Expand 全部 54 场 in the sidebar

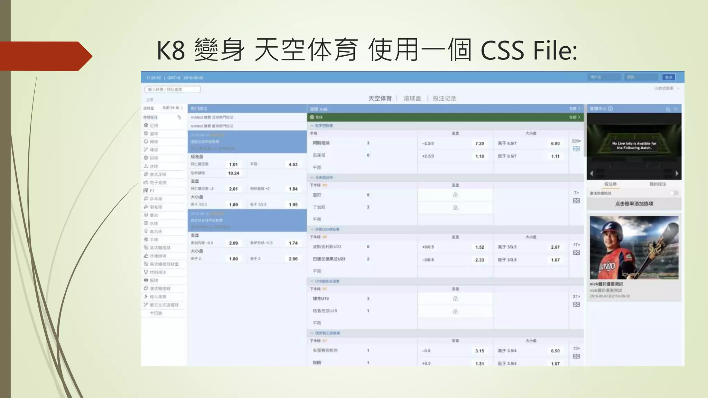click(x=173, y=108)
